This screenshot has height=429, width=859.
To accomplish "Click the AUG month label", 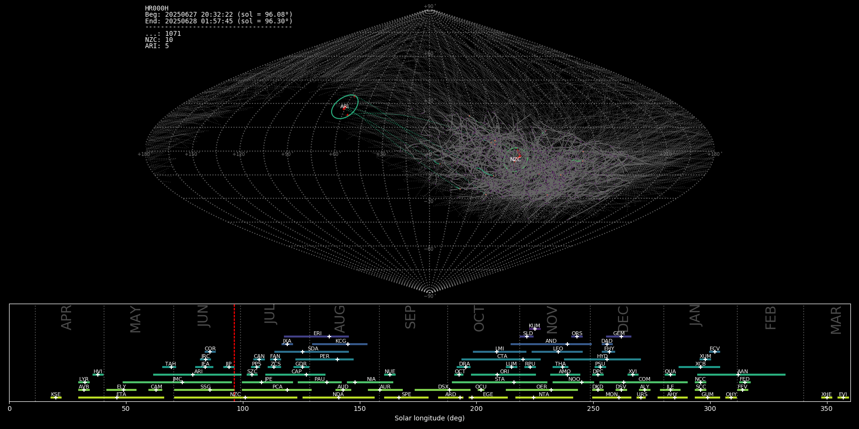I will click(x=340, y=319).
